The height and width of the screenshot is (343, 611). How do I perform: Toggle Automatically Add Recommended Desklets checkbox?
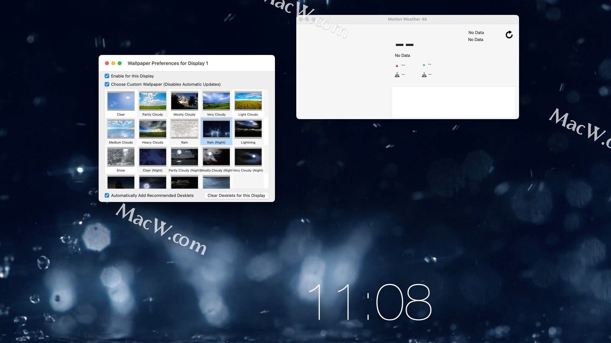tap(107, 195)
